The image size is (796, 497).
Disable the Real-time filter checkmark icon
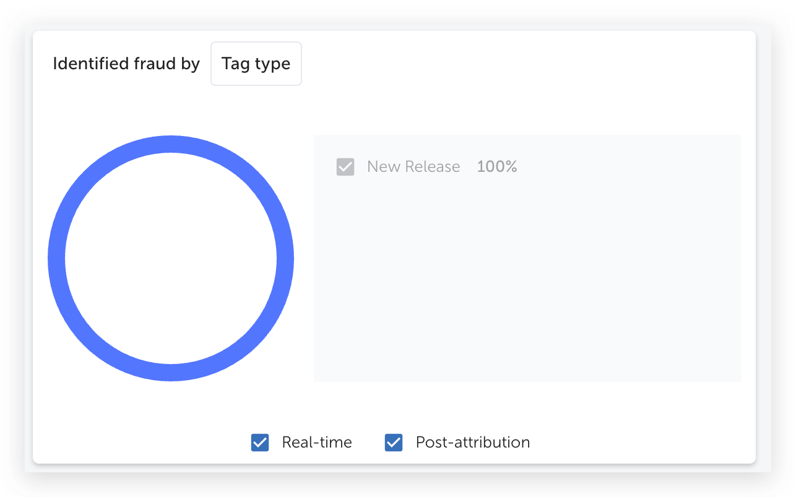pos(260,443)
